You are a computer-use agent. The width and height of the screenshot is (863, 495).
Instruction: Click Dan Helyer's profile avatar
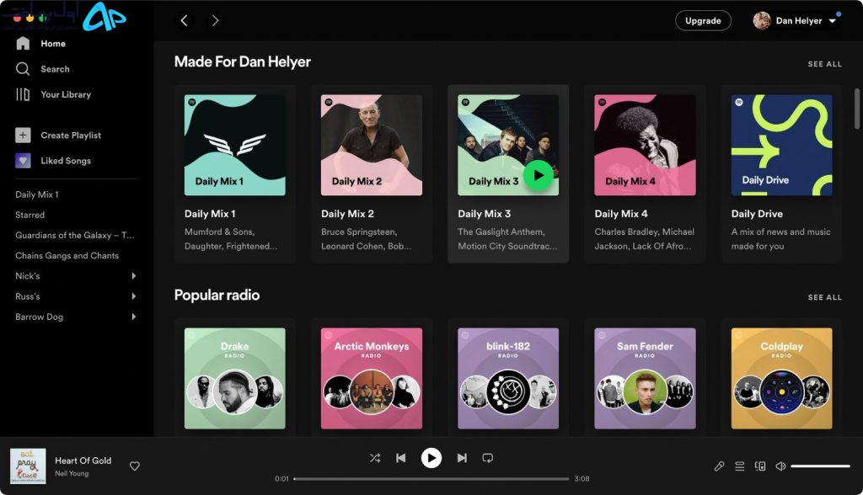point(762,21)
